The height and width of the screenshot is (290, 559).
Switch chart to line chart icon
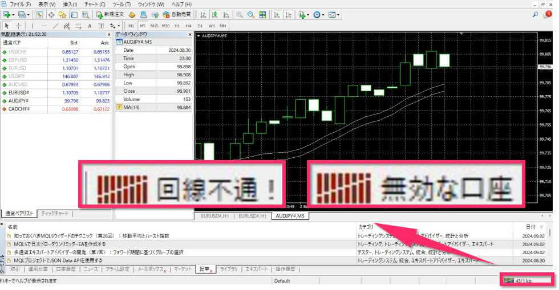(226, 15)
